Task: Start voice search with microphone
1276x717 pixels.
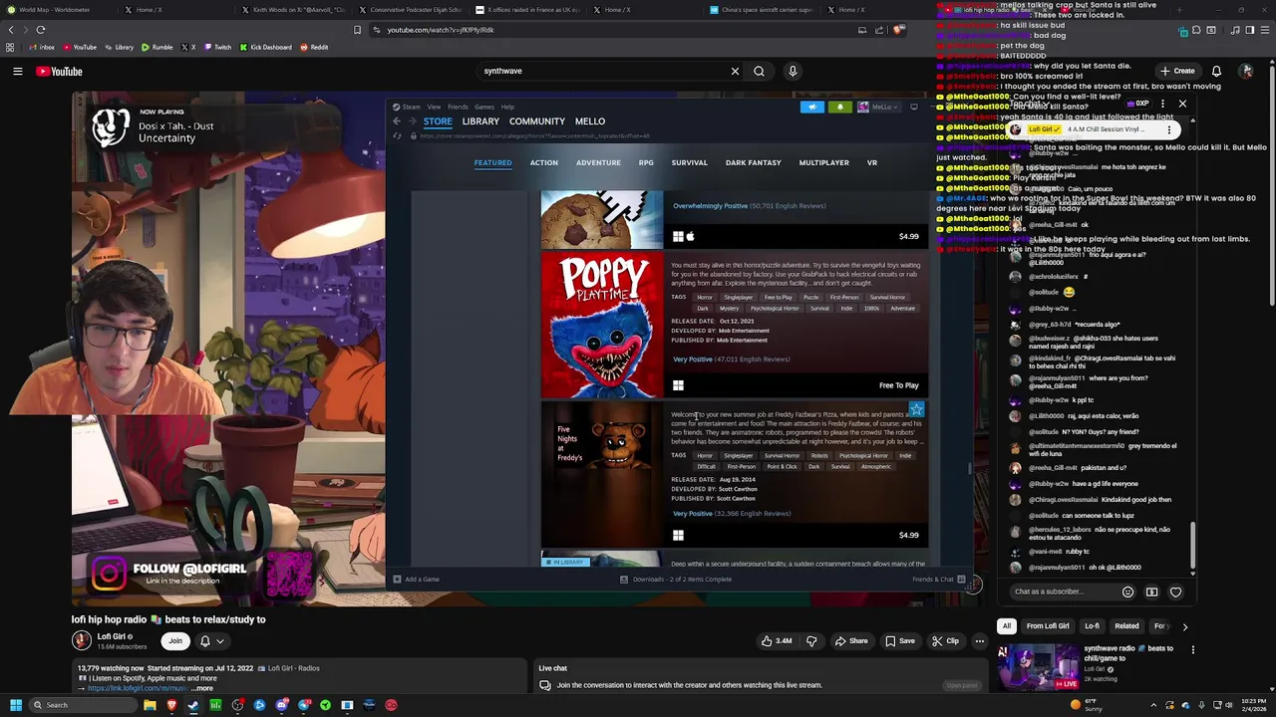Action: [x=793, y=71]
